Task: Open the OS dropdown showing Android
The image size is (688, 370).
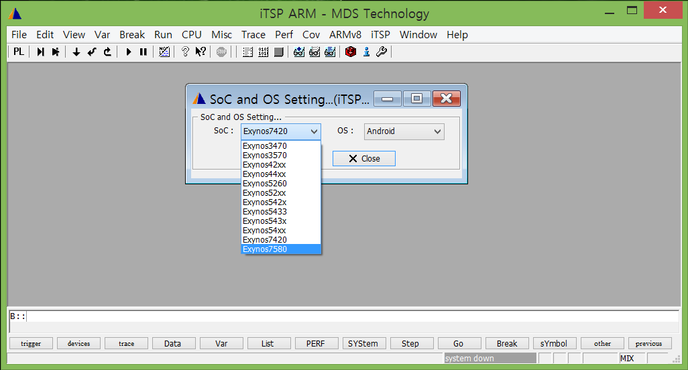Action: click(404, 131)
